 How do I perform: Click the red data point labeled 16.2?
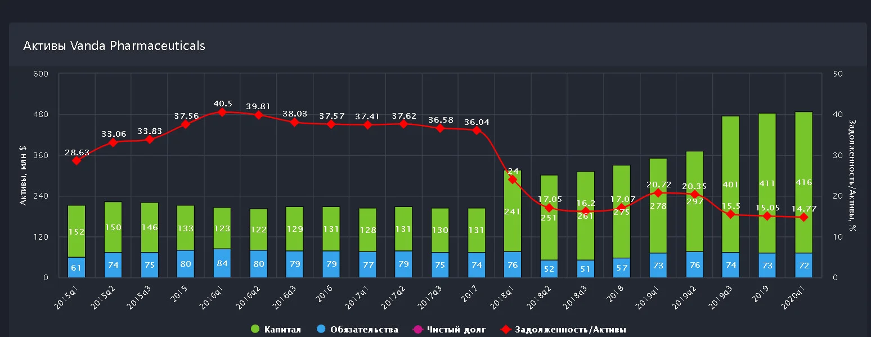tap(586, 212)
